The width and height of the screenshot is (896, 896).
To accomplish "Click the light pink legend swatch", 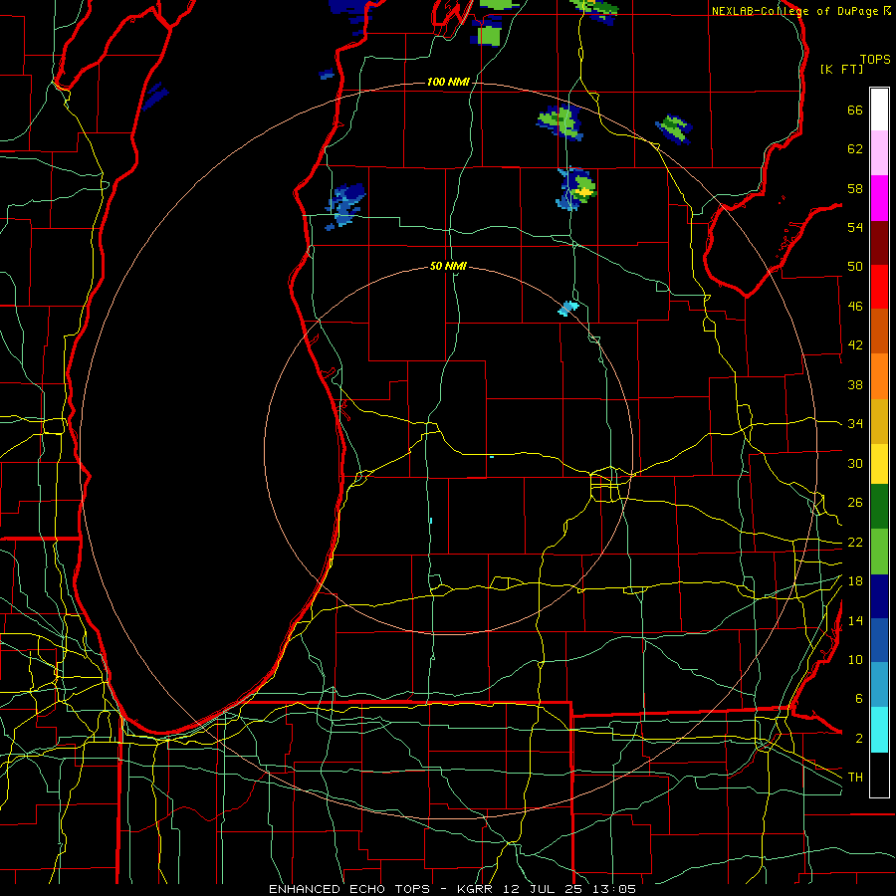I will [879, 152].
